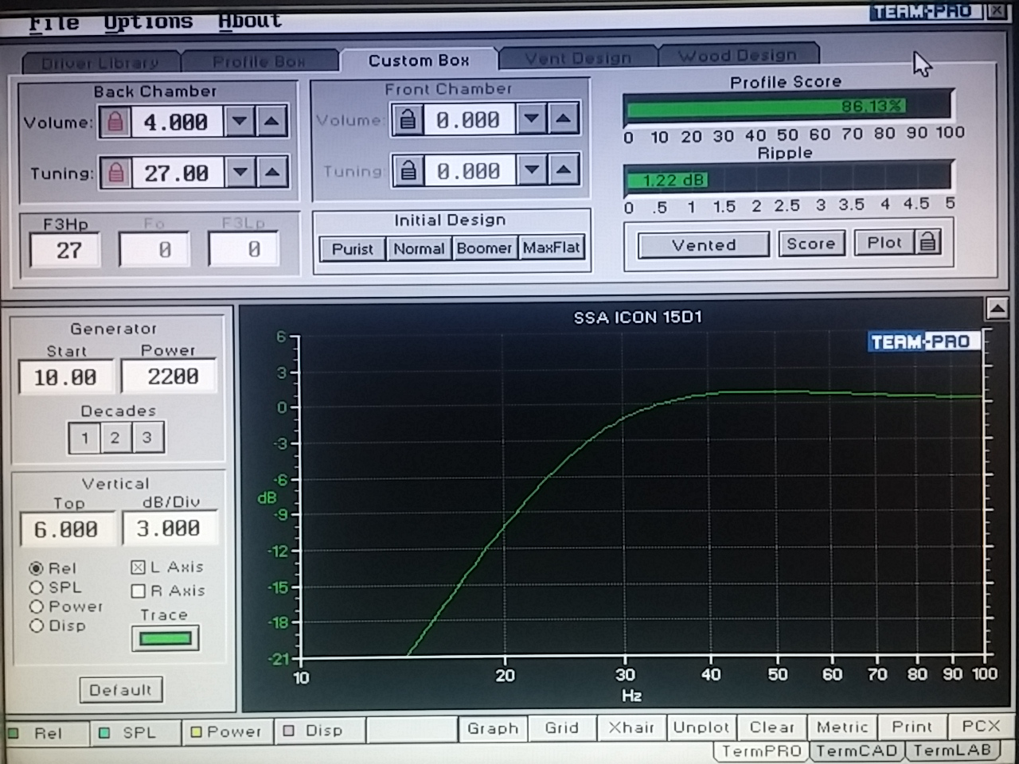The height and width of the screenshot is (764, 1019).
Task: Increase Back Chamber Volume with up arrow
Action: point(272,122)
